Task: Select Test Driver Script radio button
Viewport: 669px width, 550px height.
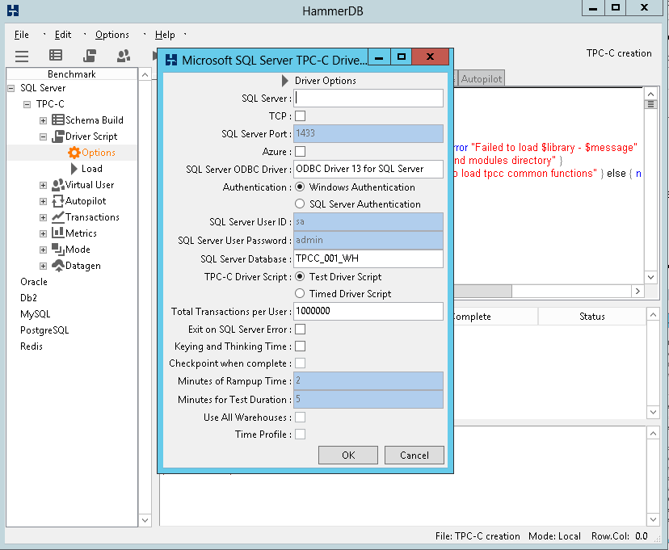Action: tap(300, 276)
